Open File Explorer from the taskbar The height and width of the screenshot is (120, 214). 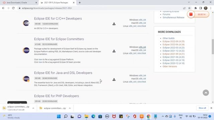(86, 116)
